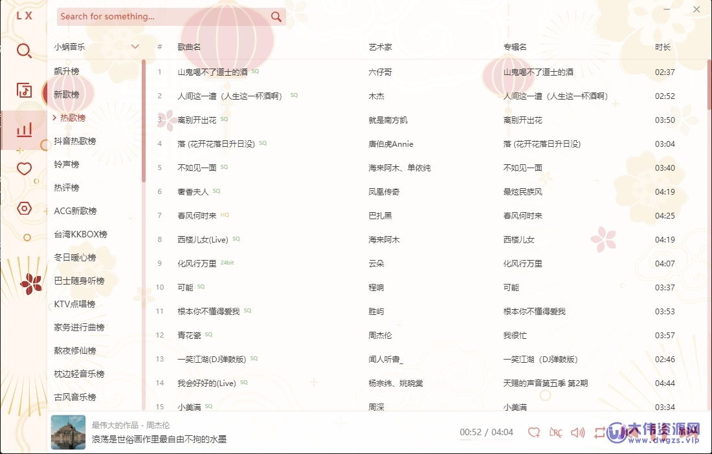Play 青花瓷 by clicking its title

190,335
